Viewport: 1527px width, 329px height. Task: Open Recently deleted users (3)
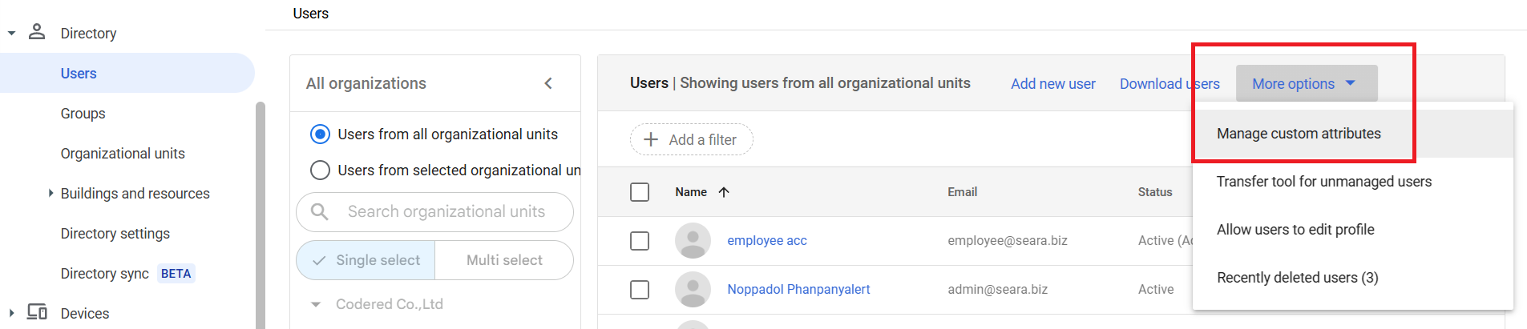(x=1297, y=278)
